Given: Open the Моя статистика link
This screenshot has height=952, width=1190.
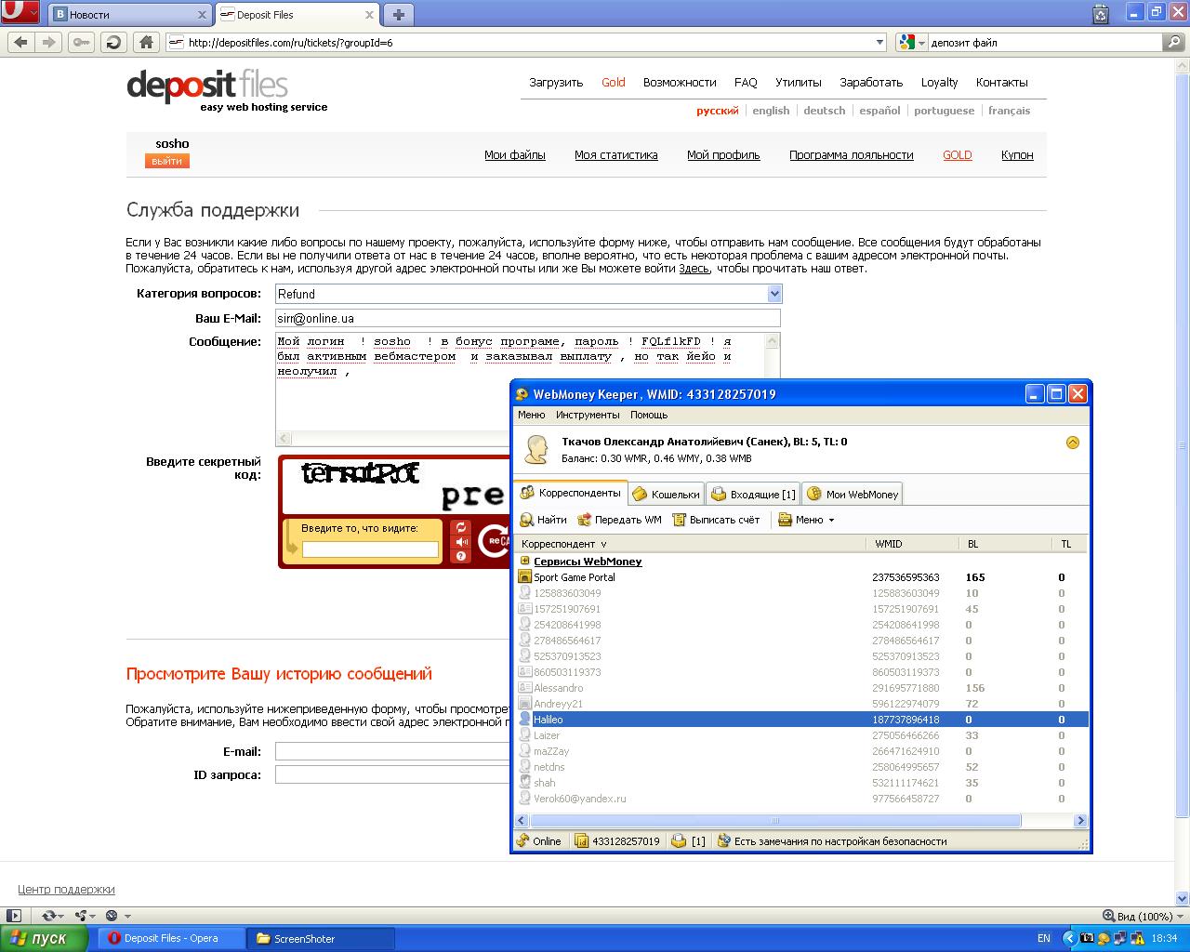Looking at the screenshot, I should pyautogui.click(x=616, y=155).
